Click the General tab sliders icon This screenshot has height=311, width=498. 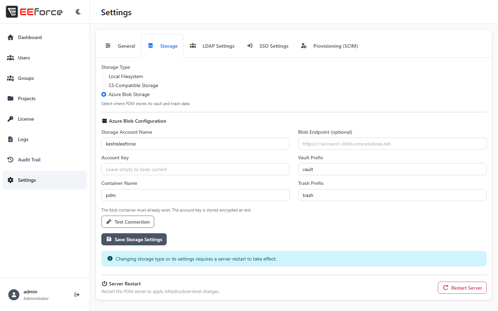click(108, 46)
